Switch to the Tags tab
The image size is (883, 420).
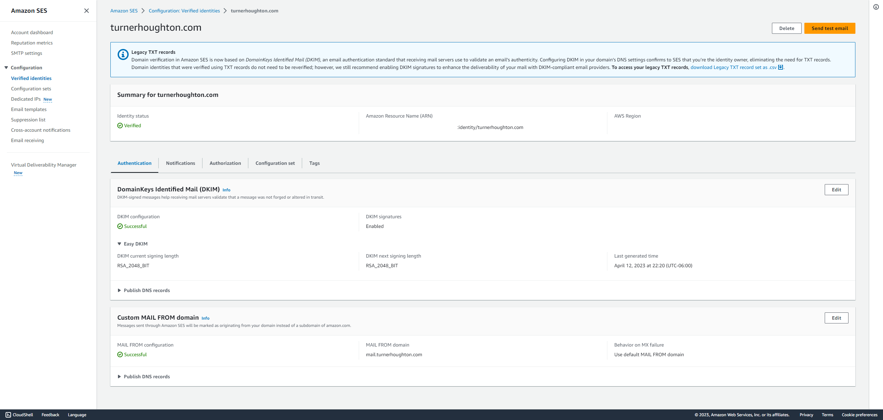pyautogui.click(x=315, y=163)
